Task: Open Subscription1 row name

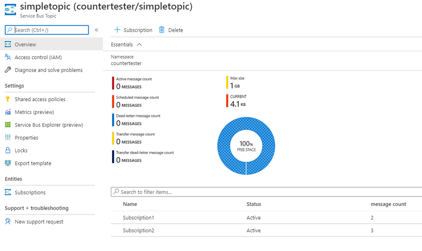Action: click(x=138, y=217)
